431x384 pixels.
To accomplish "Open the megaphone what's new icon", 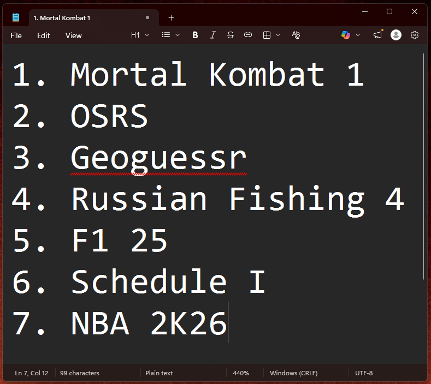I will (377, 35).
